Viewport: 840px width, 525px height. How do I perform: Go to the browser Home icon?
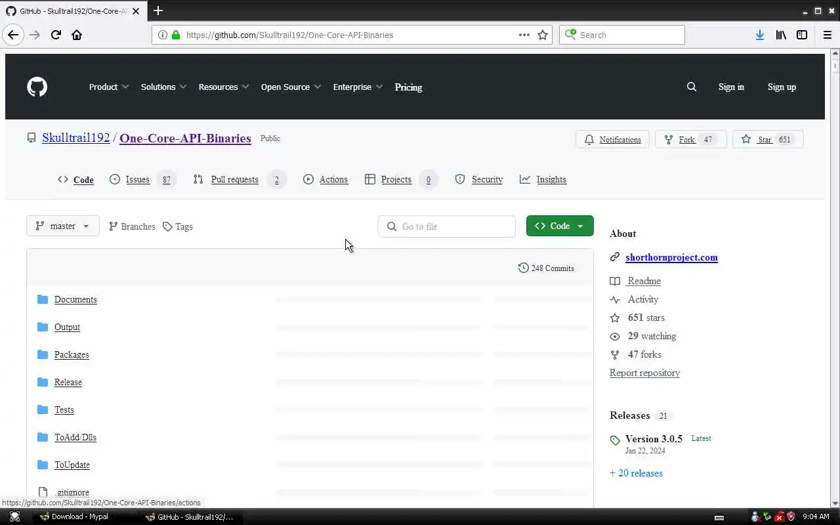77,35
